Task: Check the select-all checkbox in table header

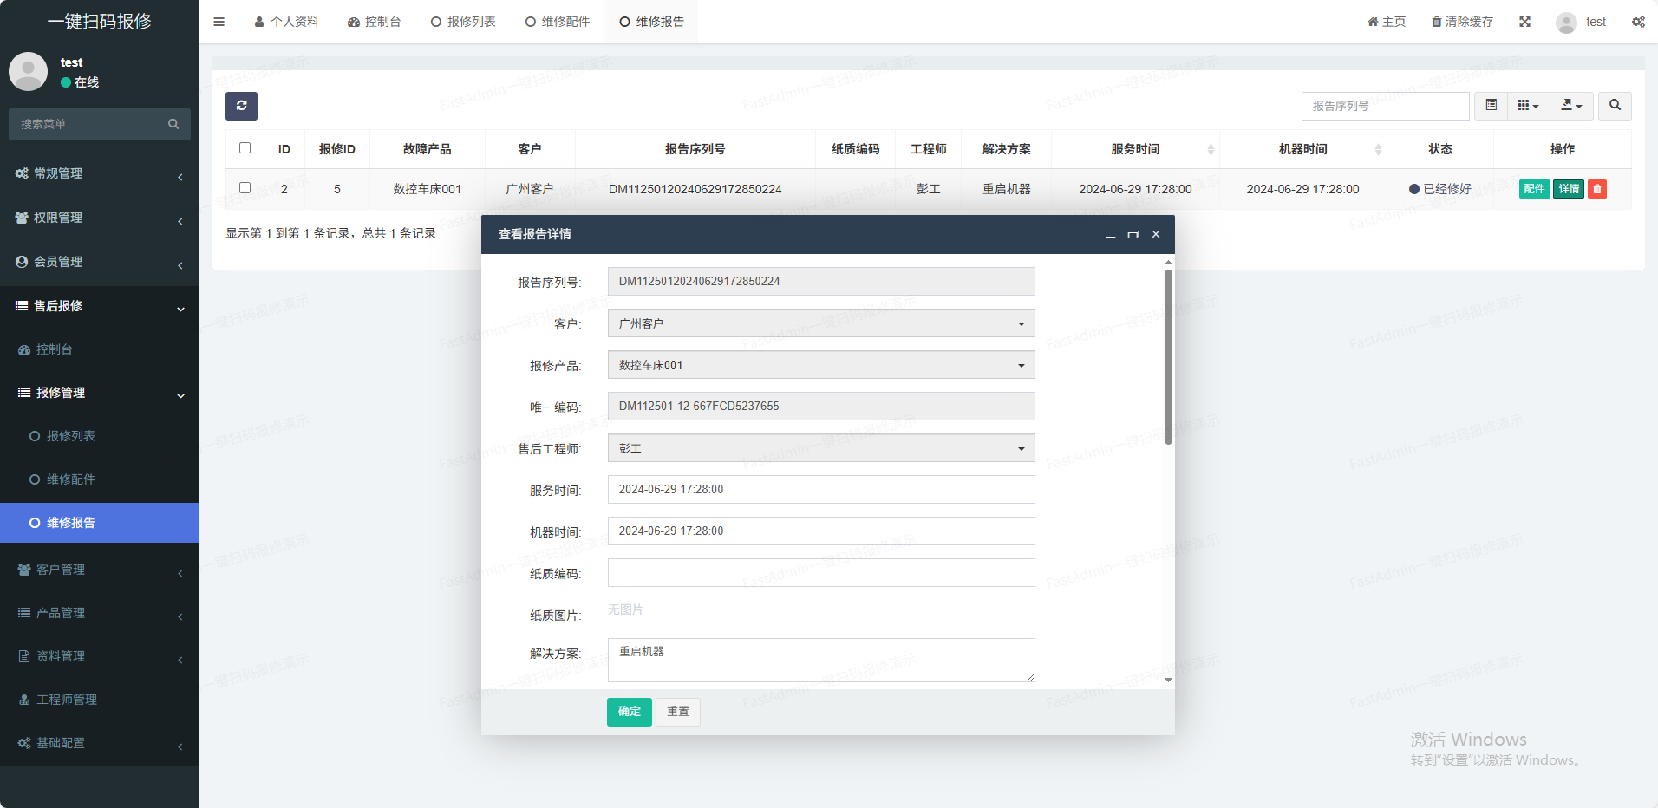Action: click(245, 148)
